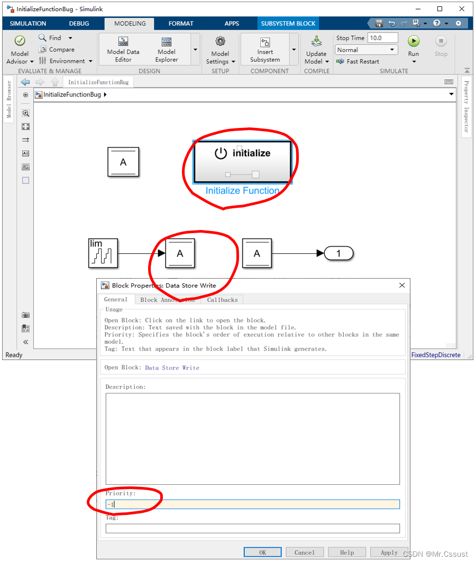Expand the Design gallery arrow

[x=195, y=50]
